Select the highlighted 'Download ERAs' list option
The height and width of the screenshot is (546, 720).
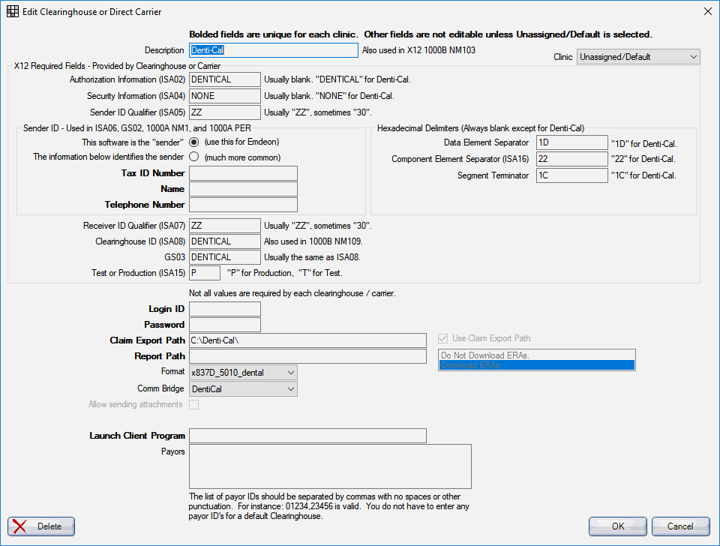[x=536, y=365]
